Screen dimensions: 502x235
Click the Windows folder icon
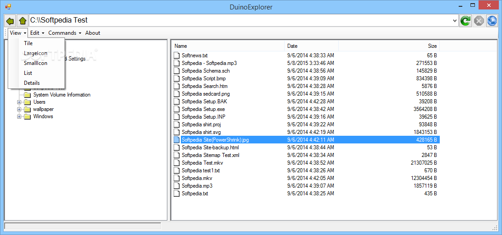point(28,116)
